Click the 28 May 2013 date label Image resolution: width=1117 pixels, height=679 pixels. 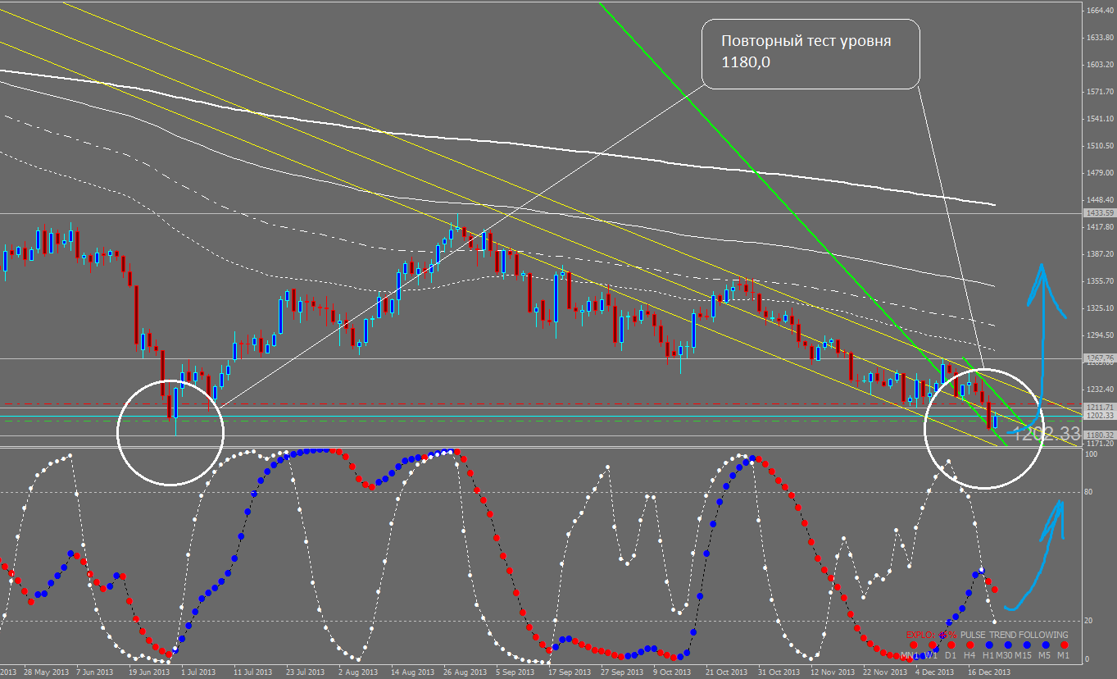(x=47, y=672)
